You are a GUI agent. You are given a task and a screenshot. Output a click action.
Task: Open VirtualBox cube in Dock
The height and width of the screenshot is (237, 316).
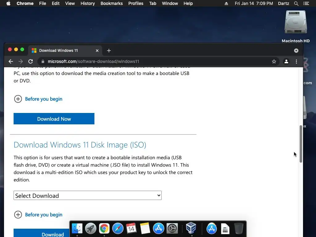[191, 228]
